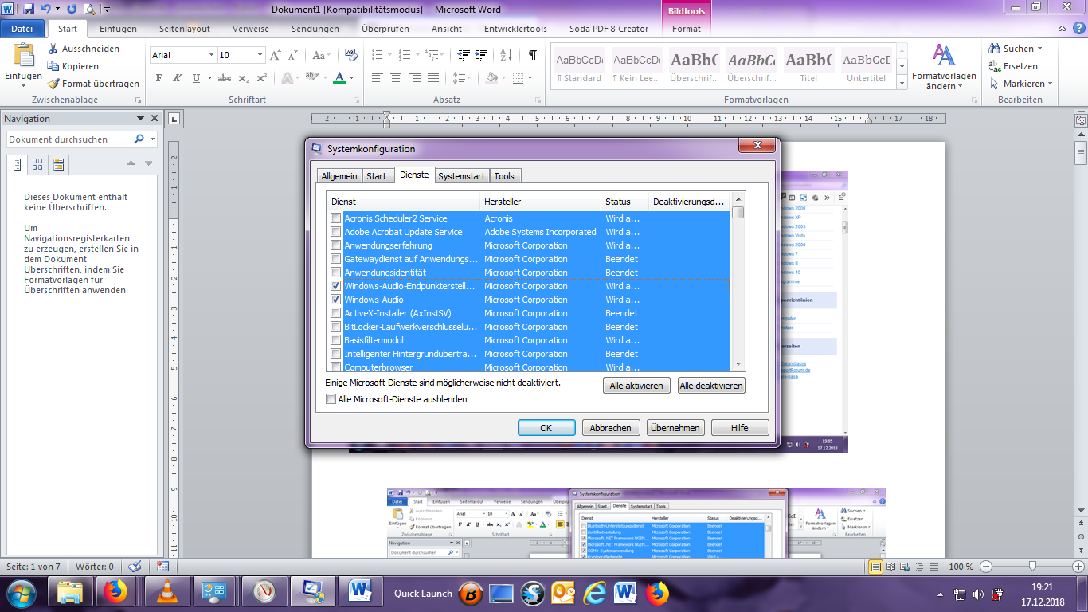Center the text alignment
The width and height of the screenshot is (1088, 612).
397,78
